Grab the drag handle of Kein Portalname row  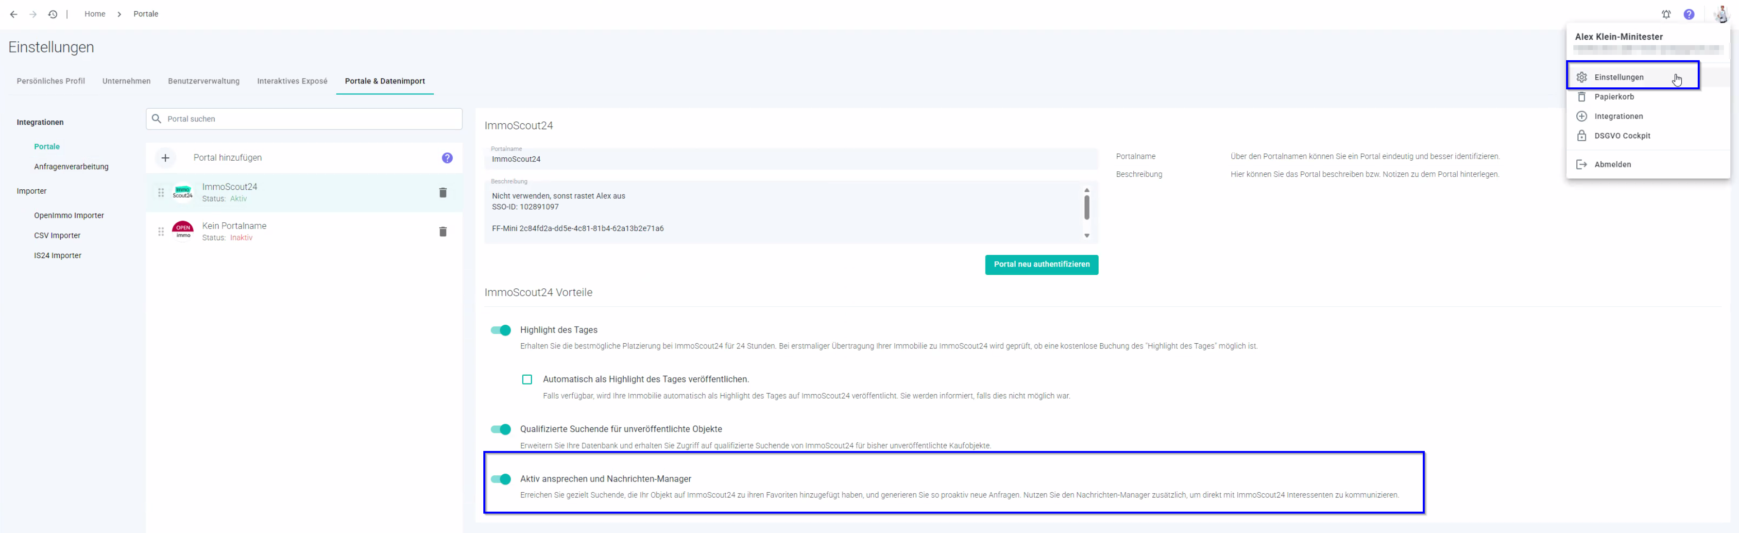[x=161, y=232]
